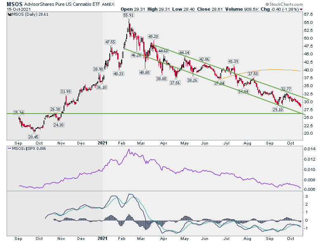Select the 'AdvisorShares Pure US Cannabis ETF' name
322x242 pixels.
point(62,4)
